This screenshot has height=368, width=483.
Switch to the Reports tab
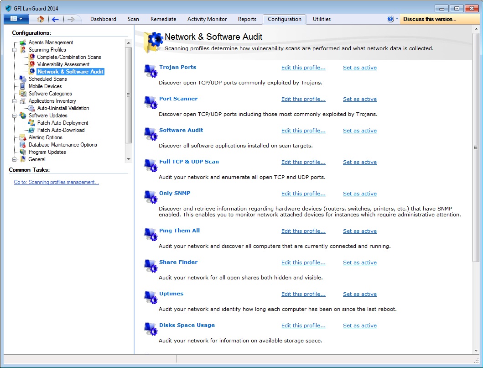click(247, 19)
